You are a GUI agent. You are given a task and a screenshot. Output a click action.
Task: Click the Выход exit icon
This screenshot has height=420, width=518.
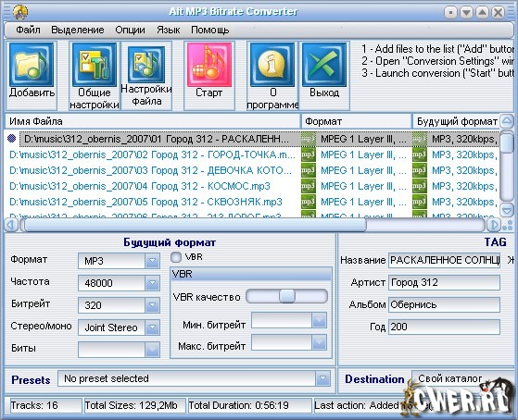pyautogui.click(x=324, y=65)
